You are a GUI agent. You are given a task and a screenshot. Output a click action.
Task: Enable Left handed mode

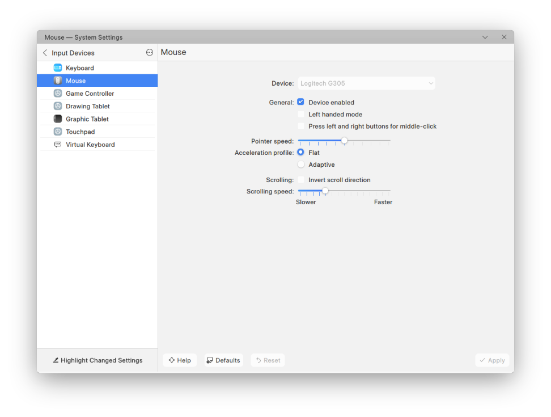pyautogui.click(x=301, y=114)
